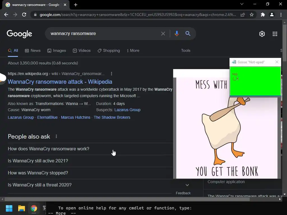Viewport: 287px width, 215px height.
Task: Open the Marcus Hutchins link
Action: click(76, 117)
